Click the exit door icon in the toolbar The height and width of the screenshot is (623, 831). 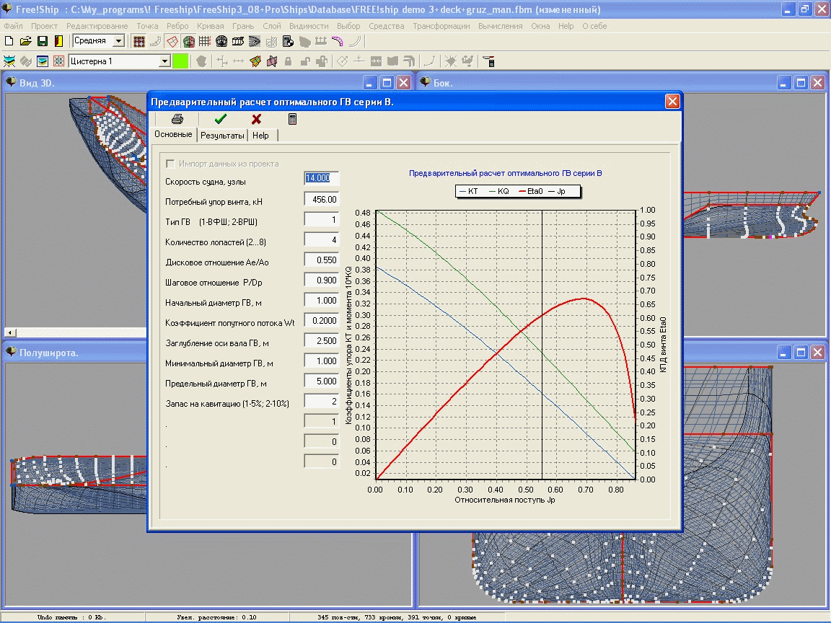(x=58, y=41)
